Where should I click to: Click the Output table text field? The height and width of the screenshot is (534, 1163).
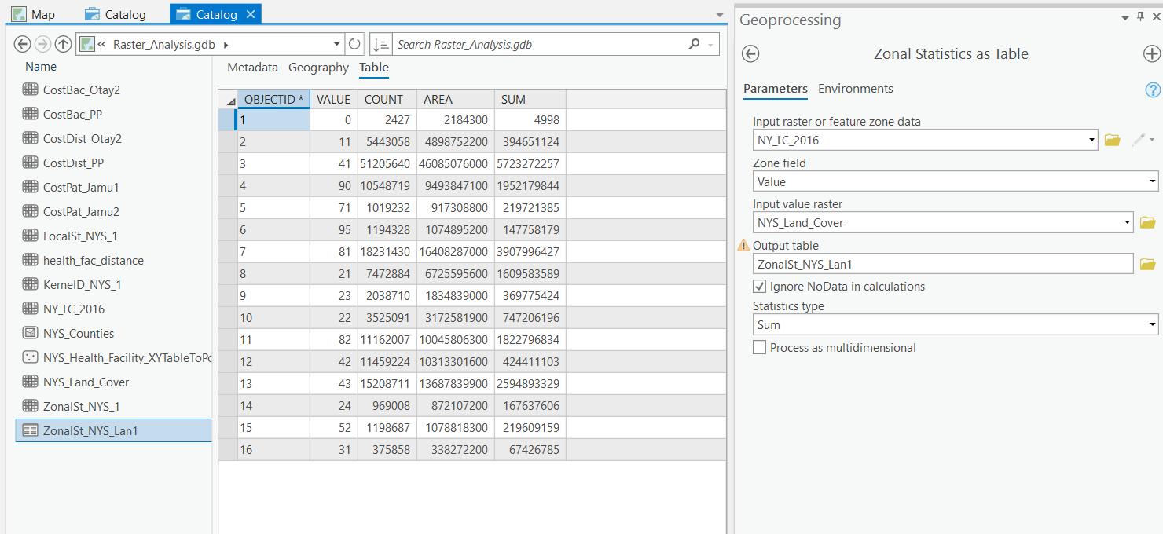coord(942,265)
